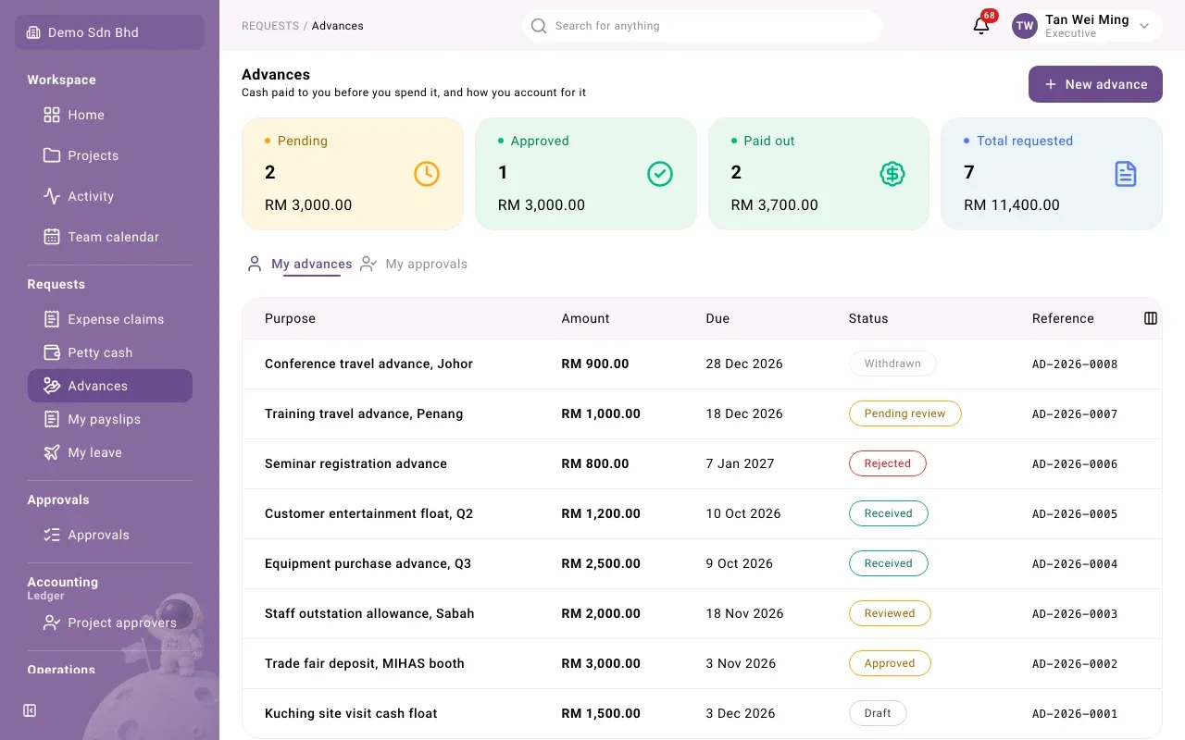The image size is (1185, 740).
Task: Click the column settings icon in table header
Action: click(x=1151, y=318)
